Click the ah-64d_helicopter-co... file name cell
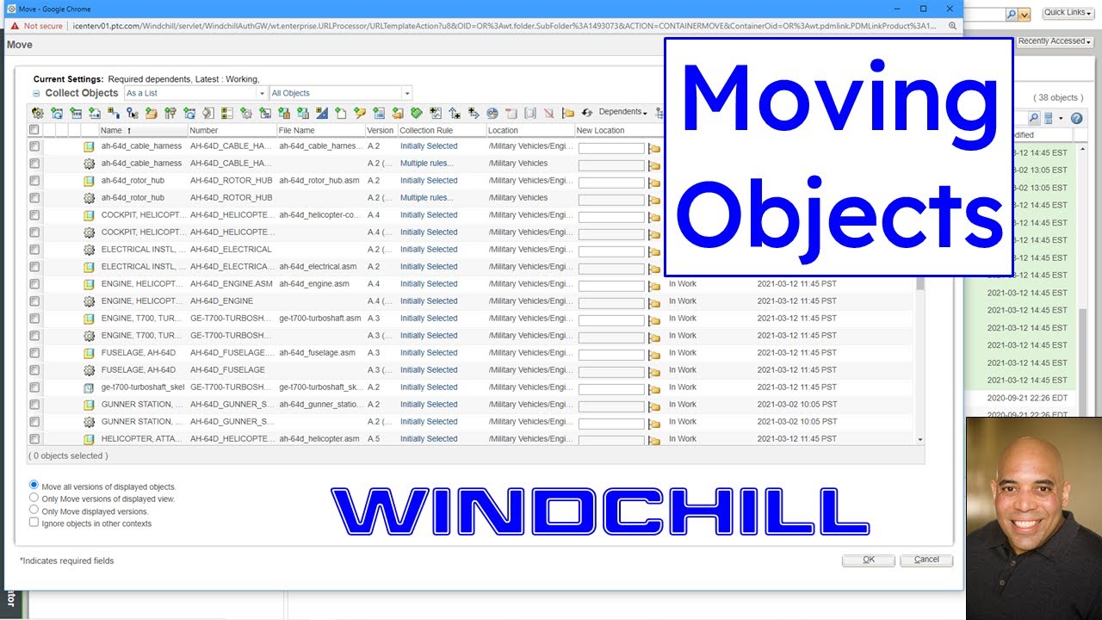The height and width of the screenshot is (620, 1102). [x=320, y=215]
